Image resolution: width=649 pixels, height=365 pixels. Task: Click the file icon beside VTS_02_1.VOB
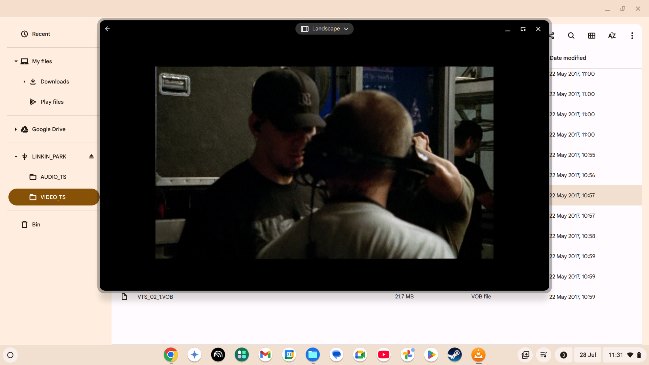124,296
